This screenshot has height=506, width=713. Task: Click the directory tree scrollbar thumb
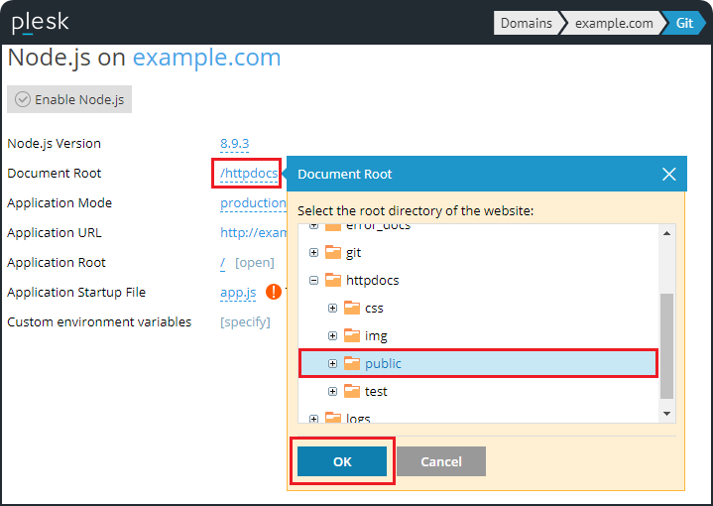click(666, 346)
